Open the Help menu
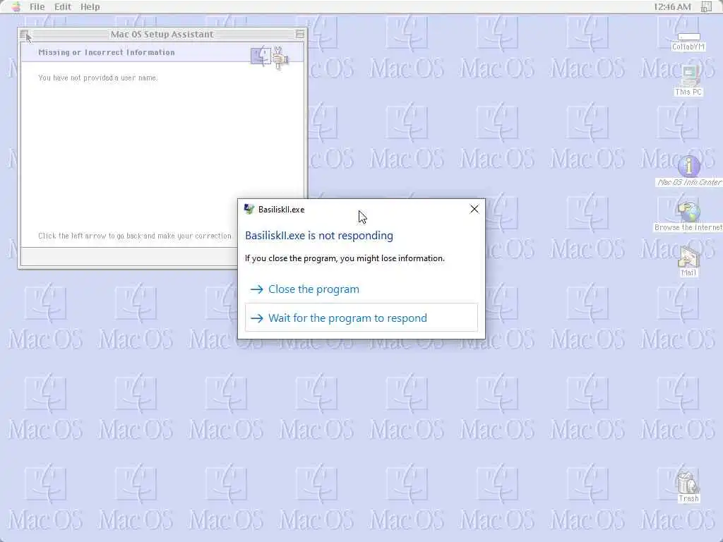 [90, 7]
